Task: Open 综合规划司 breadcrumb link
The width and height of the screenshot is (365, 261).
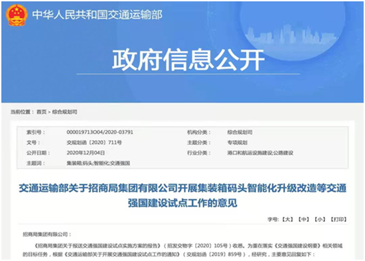Action: [64, 112]
